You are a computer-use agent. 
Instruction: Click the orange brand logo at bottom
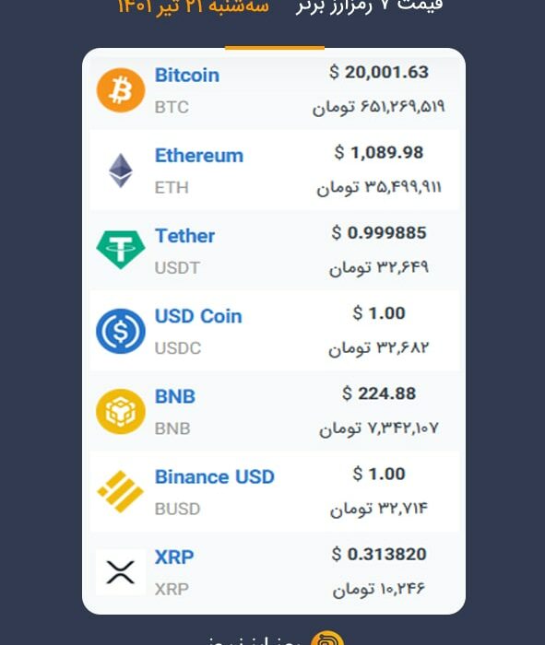click(x=327, y=638)
